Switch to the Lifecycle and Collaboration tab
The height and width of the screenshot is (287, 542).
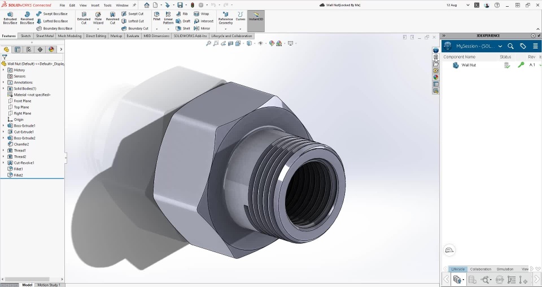tap(231, 36)
